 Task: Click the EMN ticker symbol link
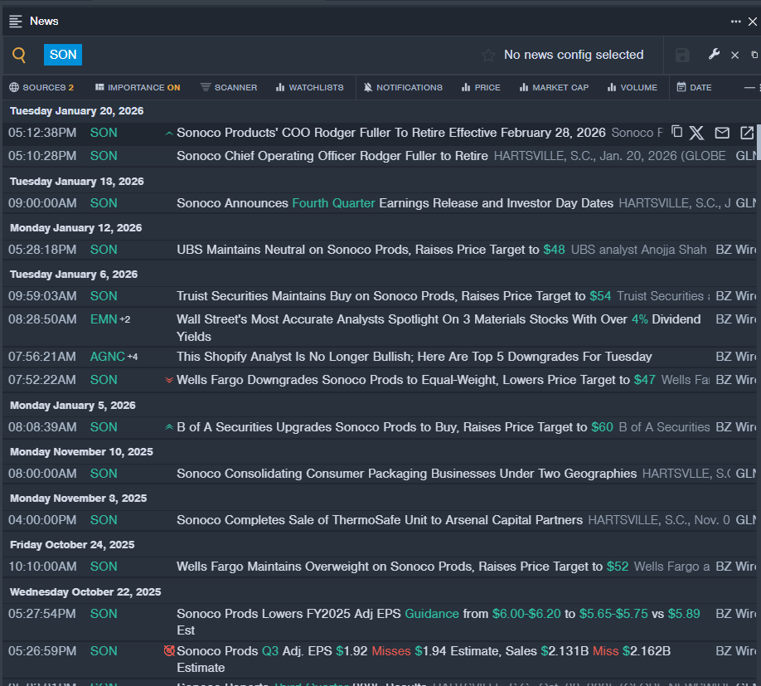pyautogui.click(x=104, y=319)
